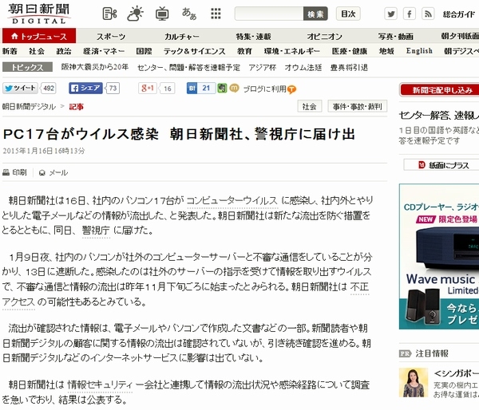The image size is (479, 410).
Task: Click the Hatena bookmark count 21
Action: click(206, 89)
